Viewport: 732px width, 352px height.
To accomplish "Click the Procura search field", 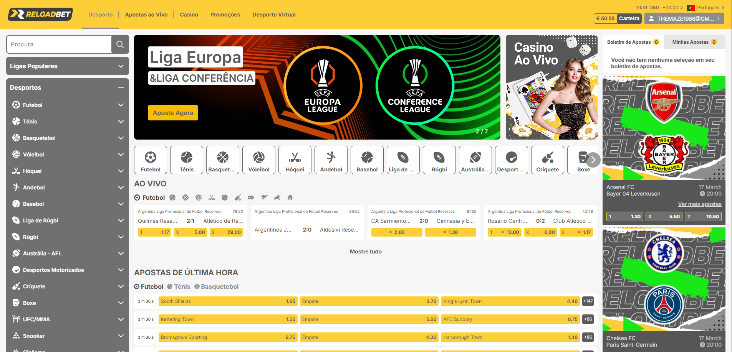I will [x=59, y=44].
